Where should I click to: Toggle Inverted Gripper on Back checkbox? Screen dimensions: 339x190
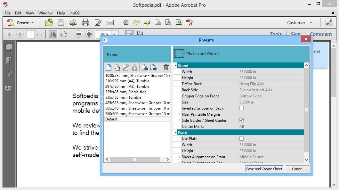(x=241, y=108)
